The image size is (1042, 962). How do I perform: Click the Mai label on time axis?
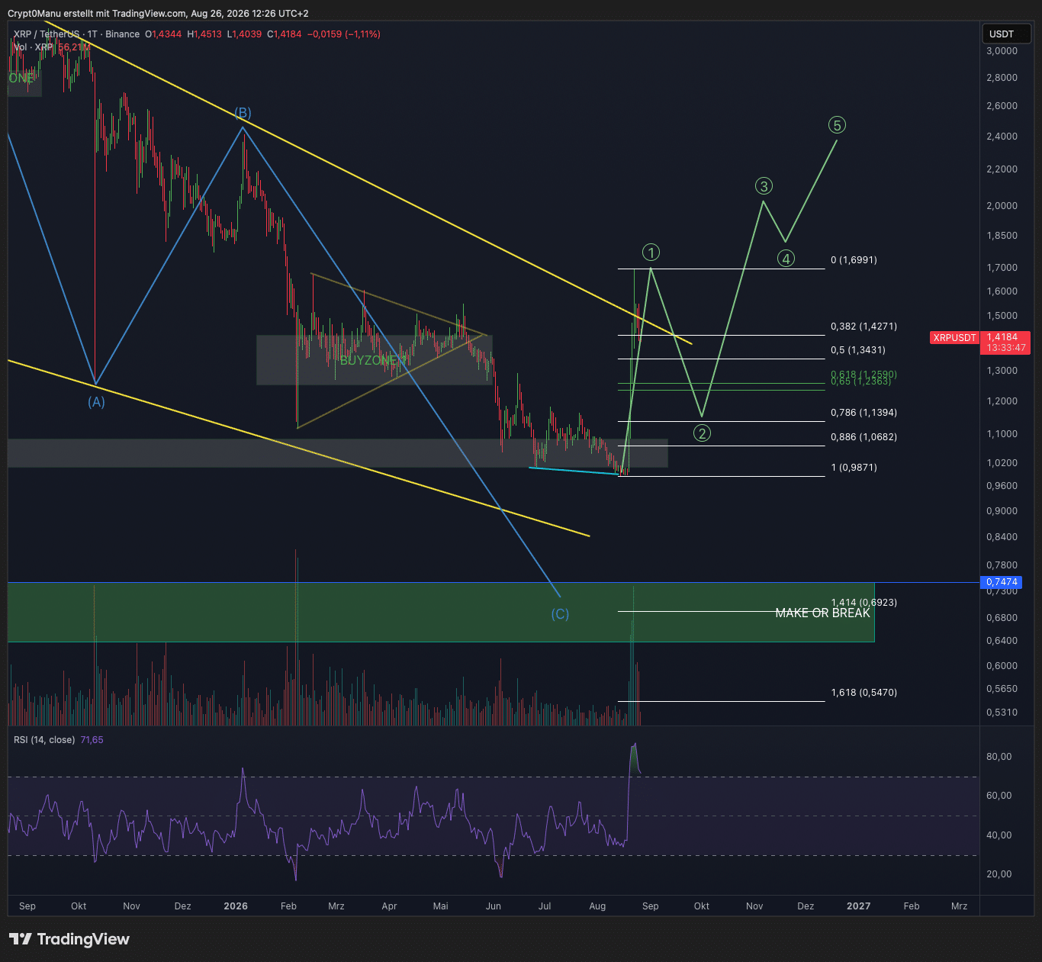441,906
